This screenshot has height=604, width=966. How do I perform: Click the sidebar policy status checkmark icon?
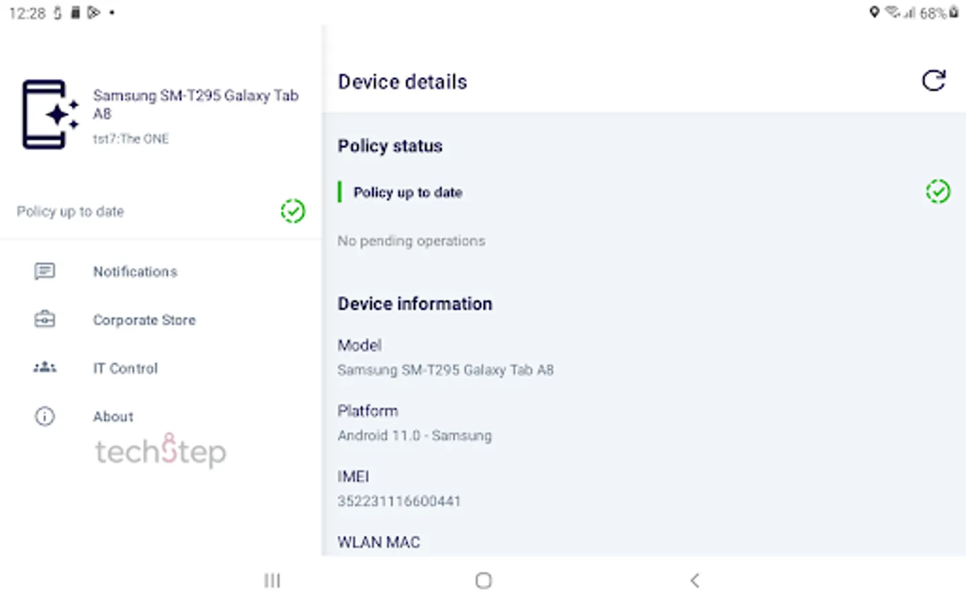[292, 211]
